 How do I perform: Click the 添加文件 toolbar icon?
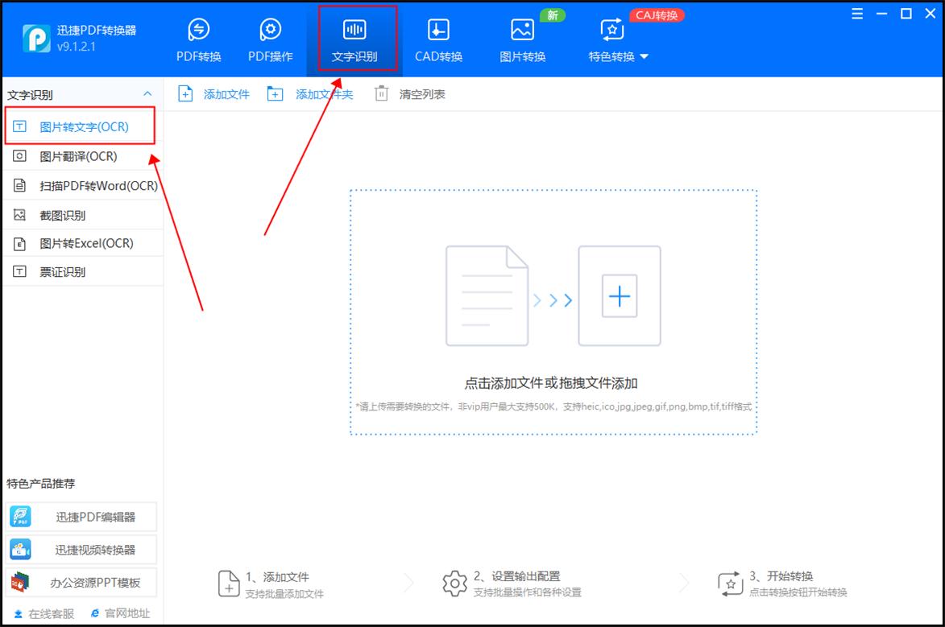coord(184,93)
